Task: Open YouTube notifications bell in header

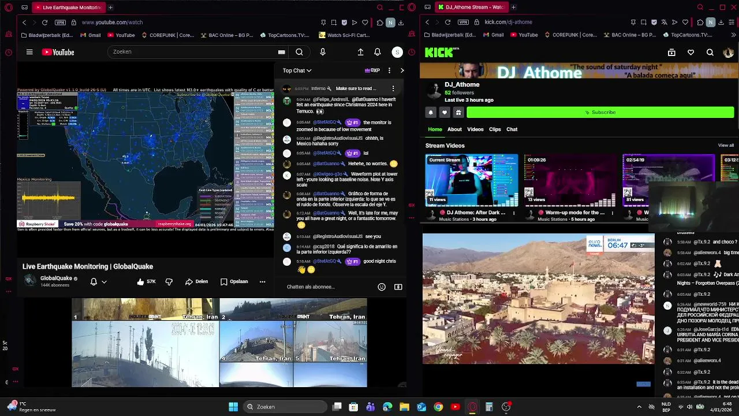Action: [x=378, y=52]
